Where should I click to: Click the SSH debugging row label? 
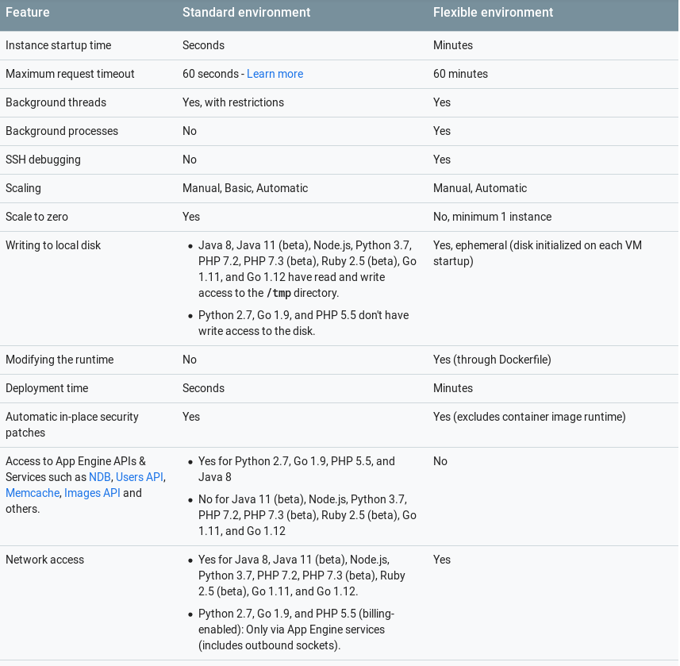(44, 160)
